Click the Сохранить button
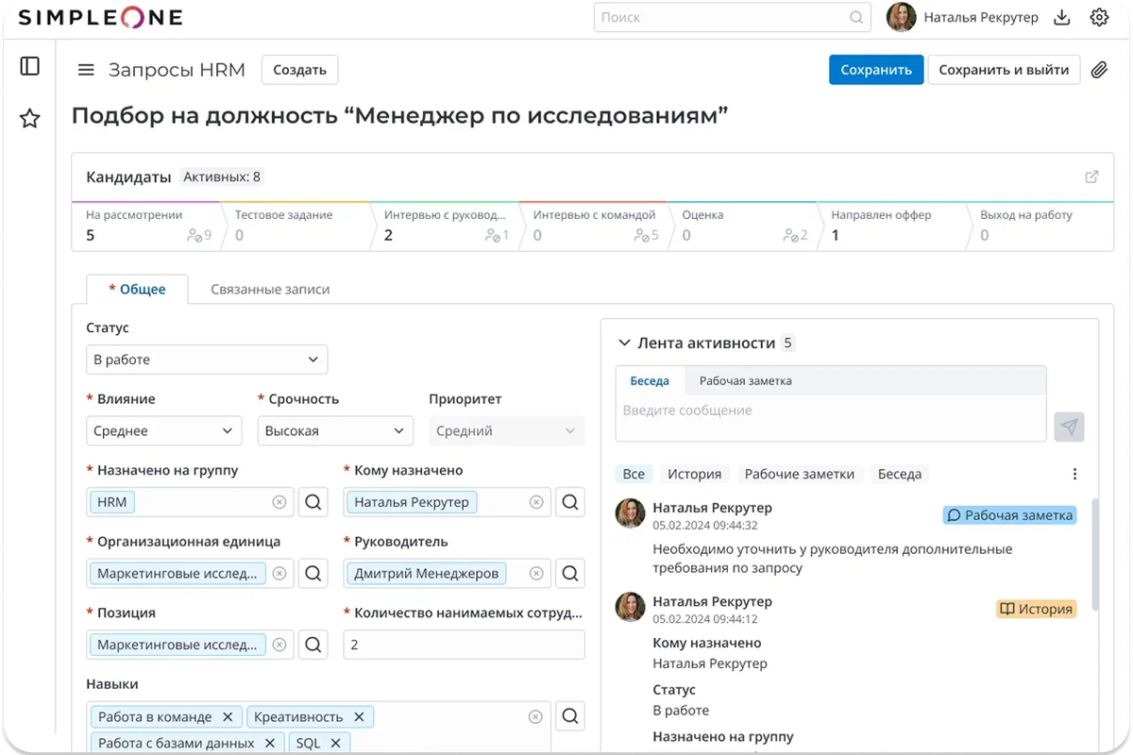This screenshot has height=755, width=1133. pyautogui.click(x=875, y=70)
